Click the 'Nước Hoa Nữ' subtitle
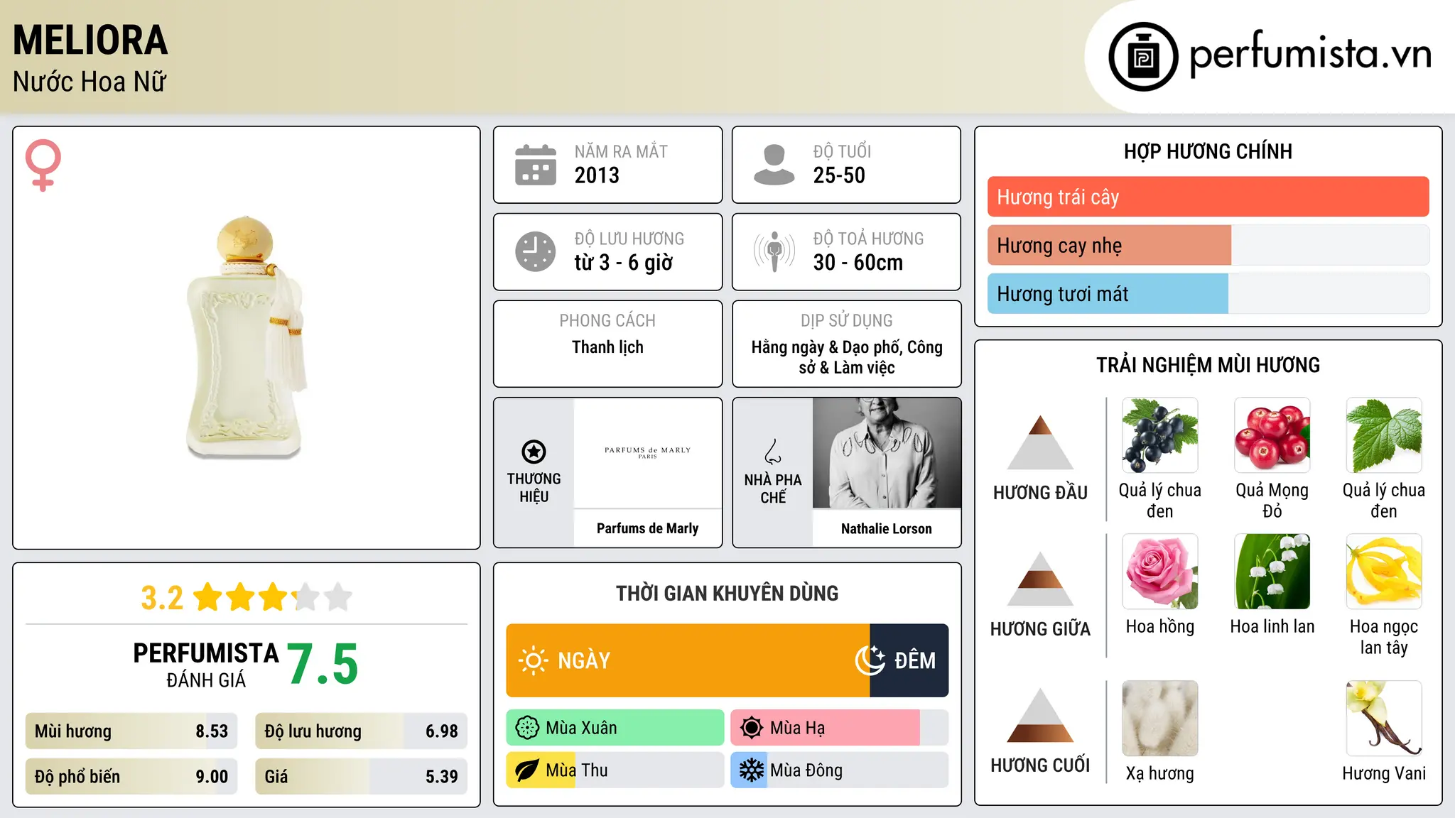 point(90,82)
